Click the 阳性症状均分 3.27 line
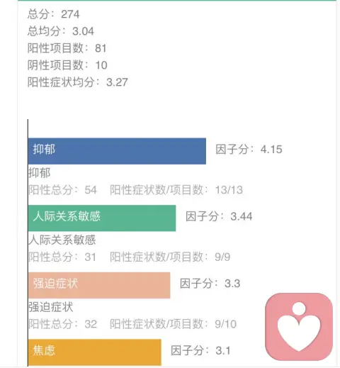Screen dimensions: 340x368 click(x=78, y=82)
